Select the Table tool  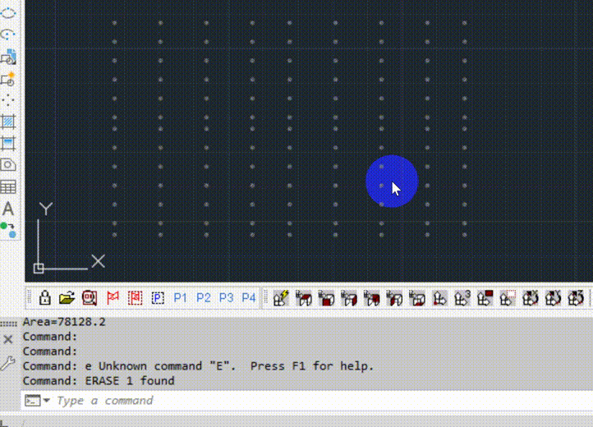[8, 187]
